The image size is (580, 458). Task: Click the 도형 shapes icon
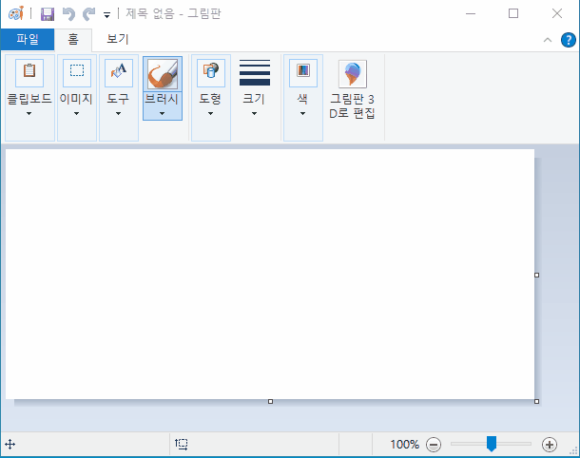(x=211, y=72)
